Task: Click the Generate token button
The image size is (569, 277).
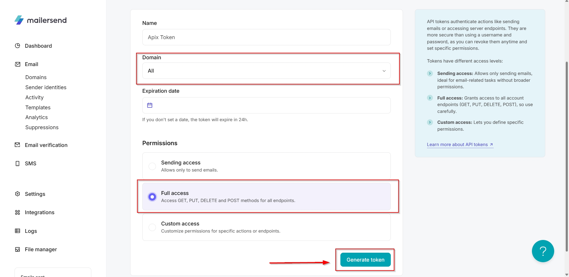Action: [x=365, y=260]
